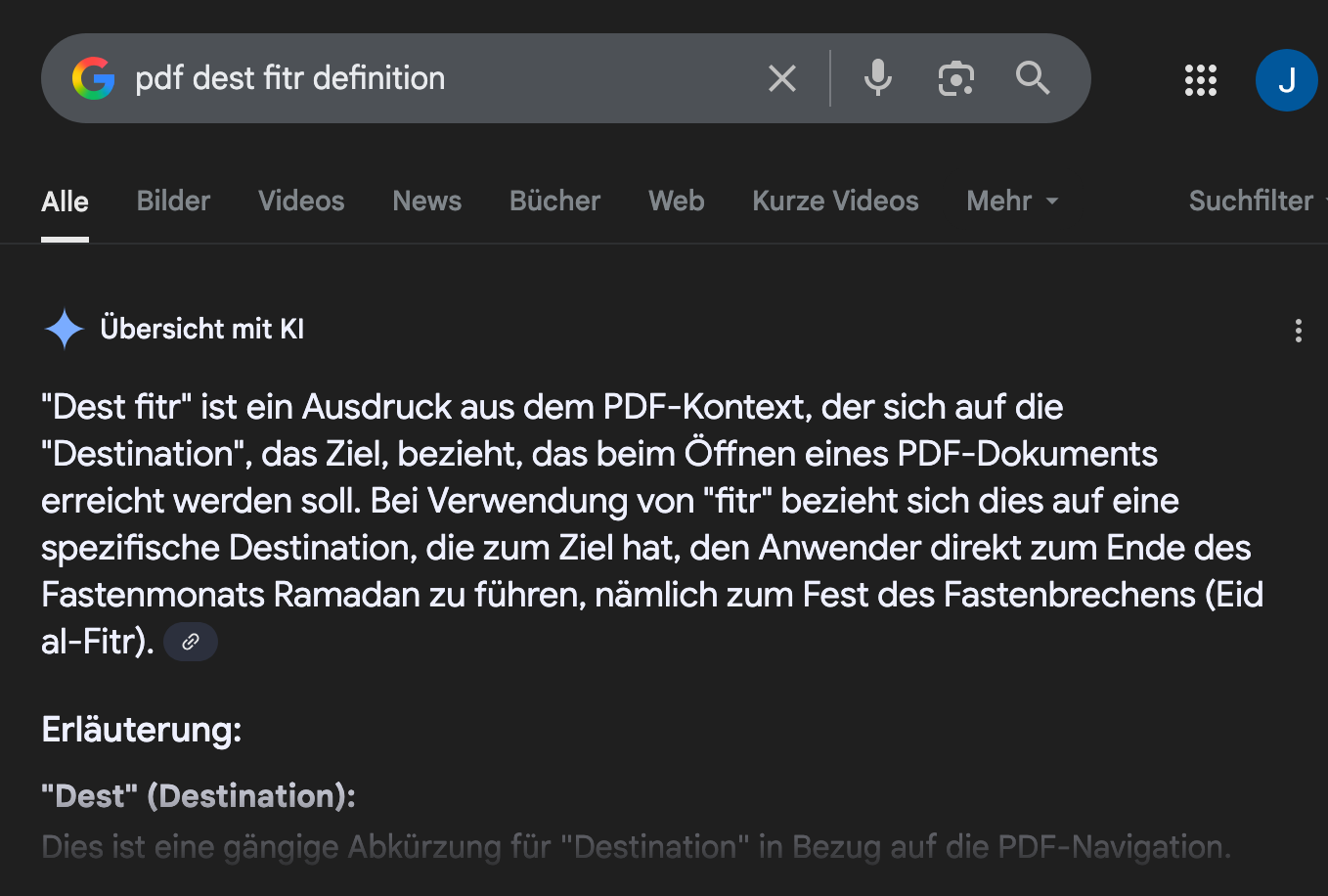
Task: Switch to the Web tab
Action: click(x=676, y=201)
